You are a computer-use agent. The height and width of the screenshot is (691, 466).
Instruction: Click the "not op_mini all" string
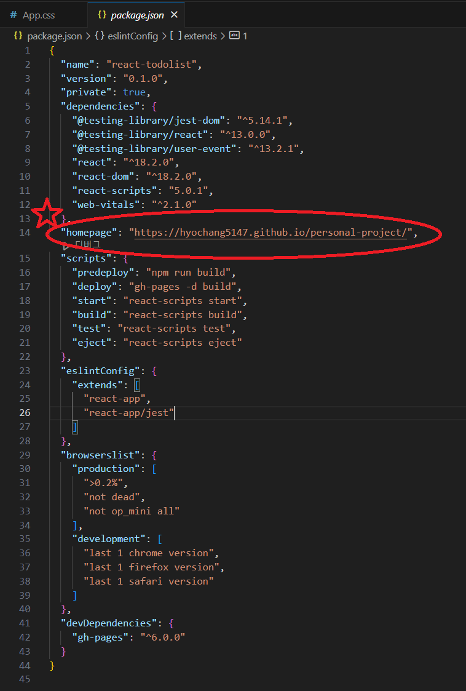(132, 511)
